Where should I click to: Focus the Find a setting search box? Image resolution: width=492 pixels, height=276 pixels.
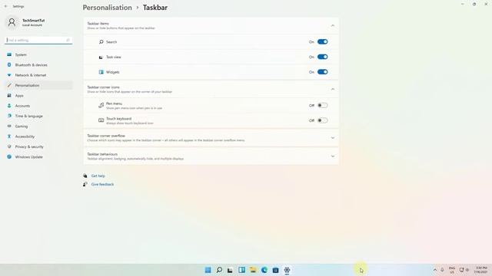pos(38,40)
